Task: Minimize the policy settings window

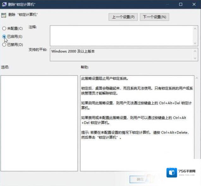Action: pos(165,4)
